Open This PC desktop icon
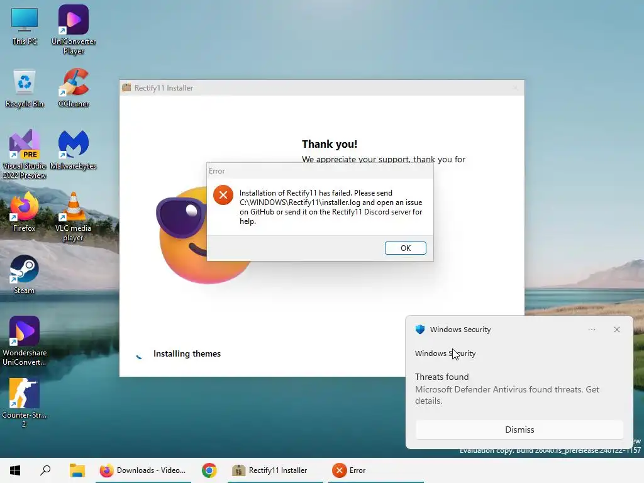The width and height of the screenshot is (644, 483). pos(25,26)
